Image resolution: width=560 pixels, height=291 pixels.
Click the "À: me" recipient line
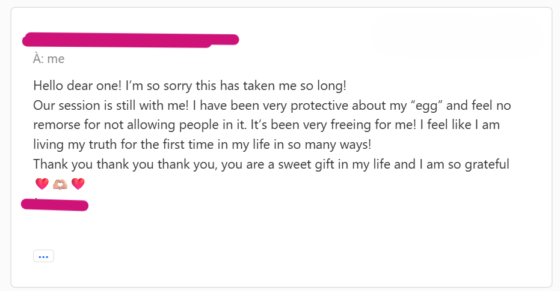(x=49, y=59)
